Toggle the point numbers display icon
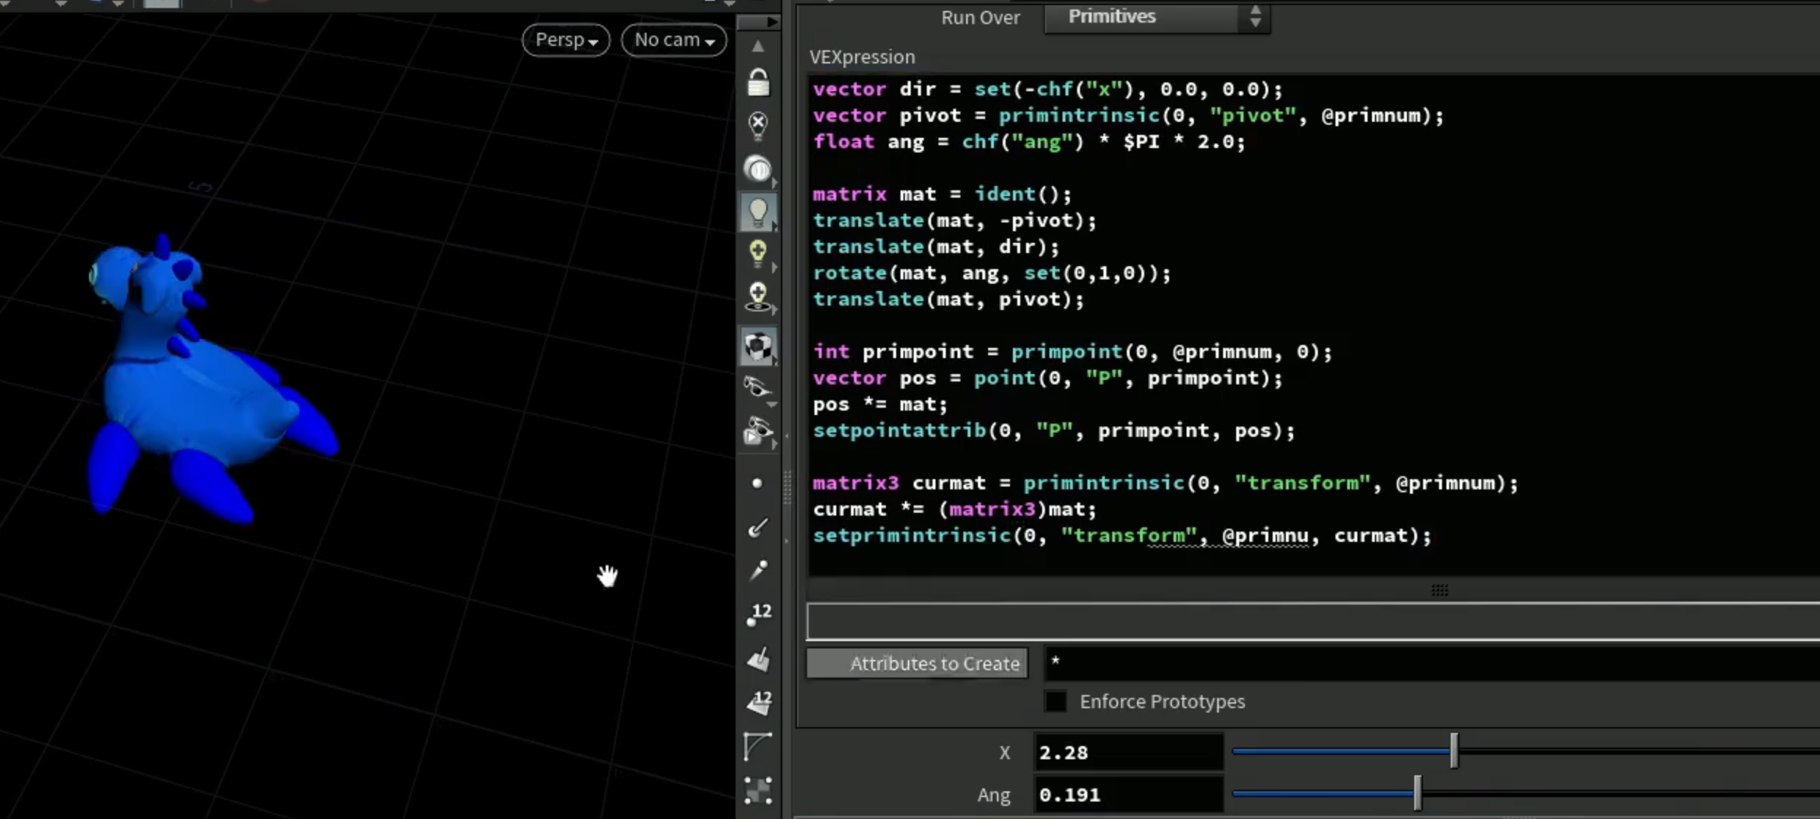The image size is (1820, 819). [759, 615]
